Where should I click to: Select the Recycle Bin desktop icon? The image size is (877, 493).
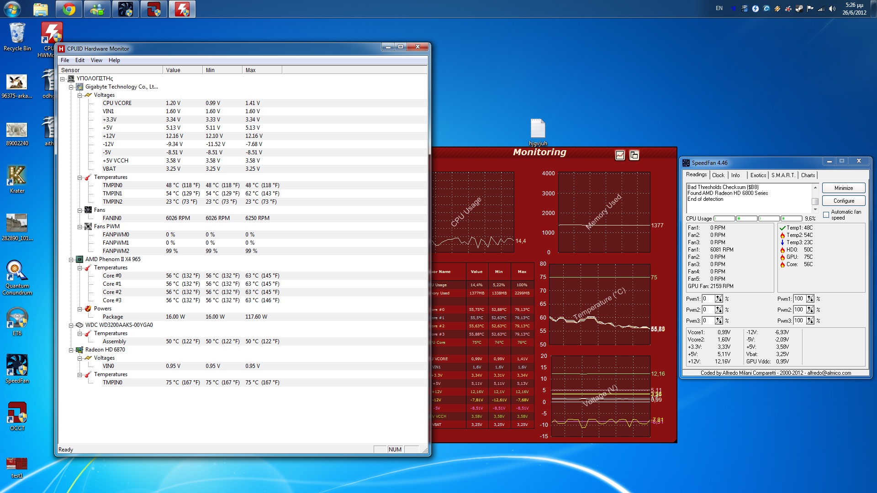coord(17,37)
